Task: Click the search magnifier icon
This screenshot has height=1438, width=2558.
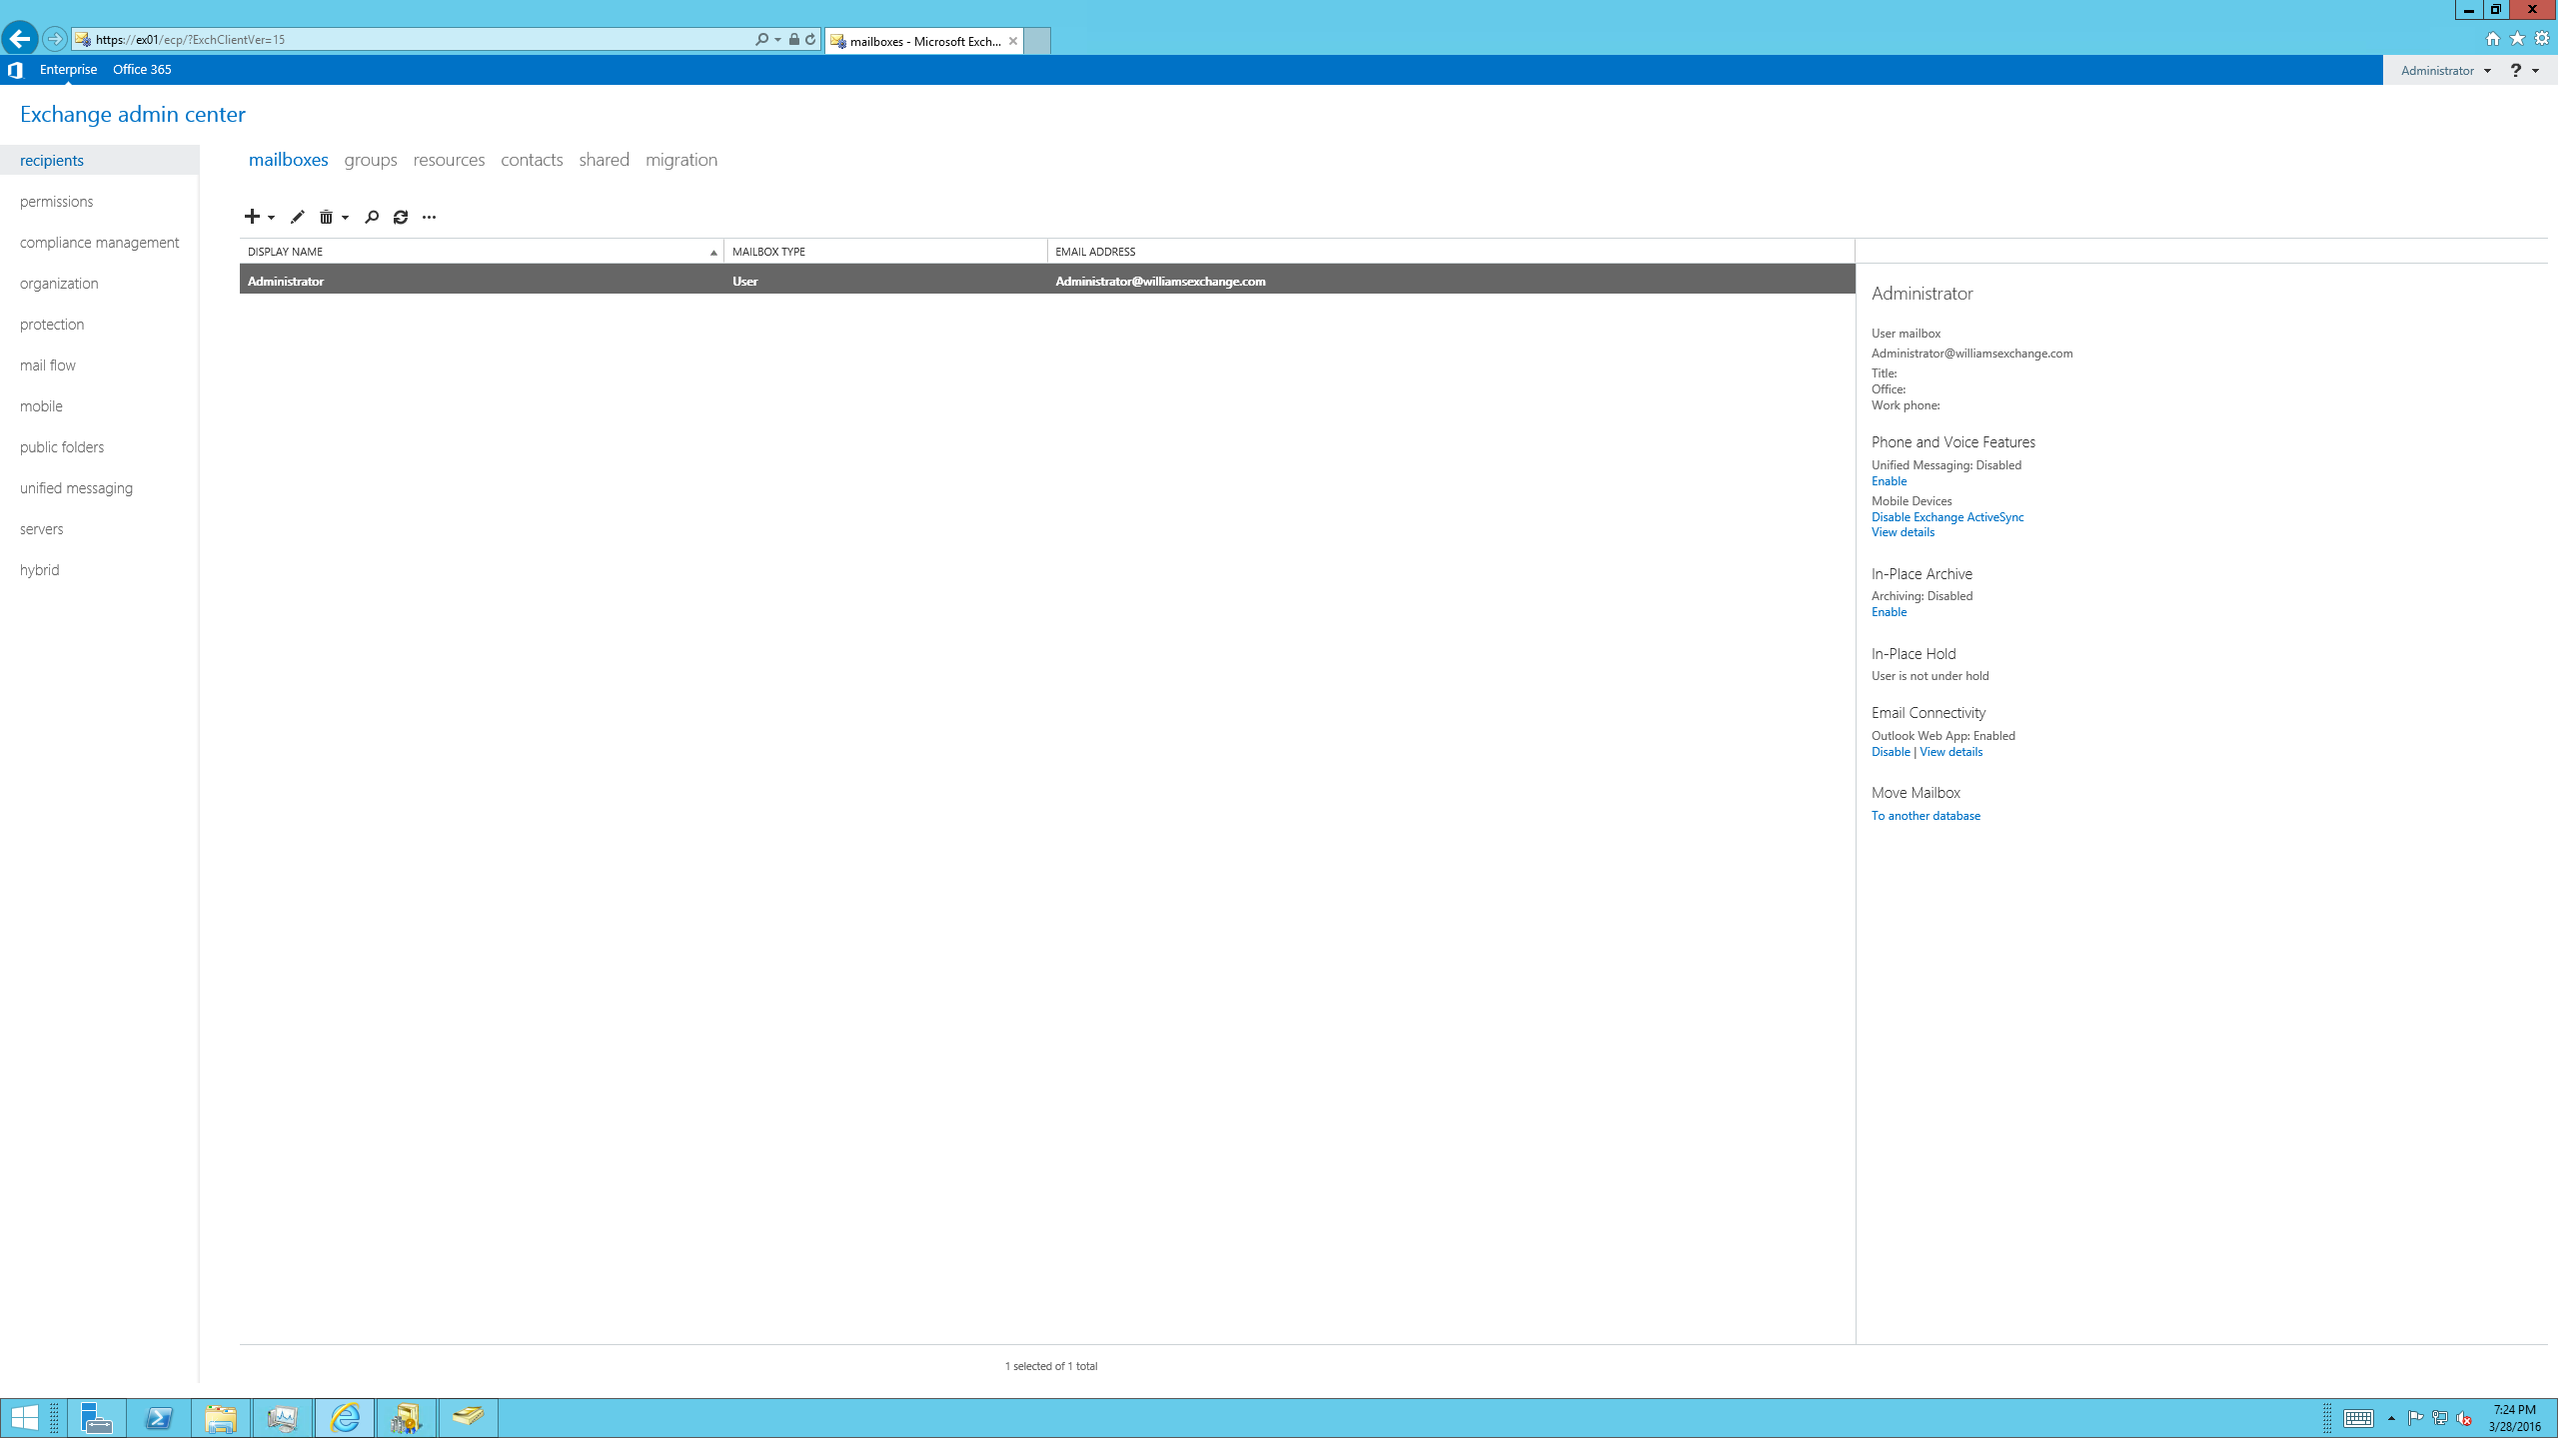Action: tap(371, 216)
